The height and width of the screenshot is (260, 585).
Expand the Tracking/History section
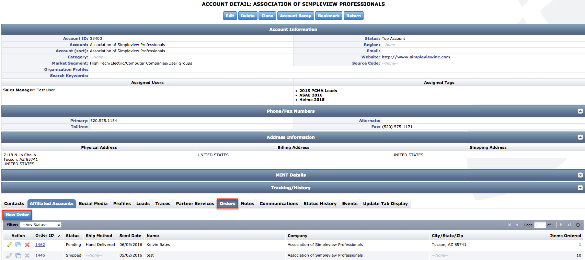click(x=580, y=188)
